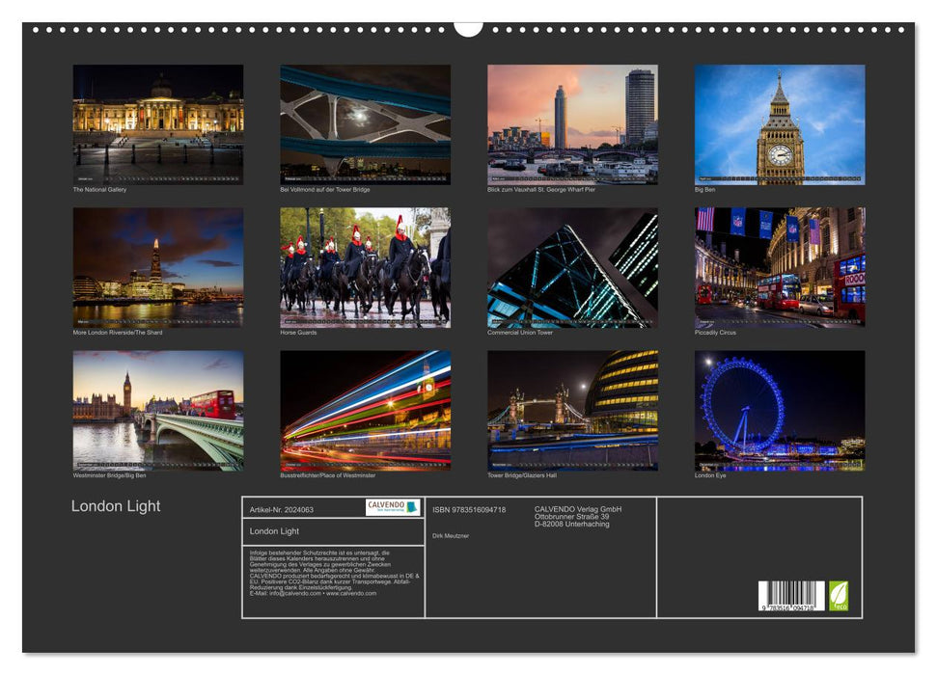Viewport: 937px width, 675px height.
Task: Select the Artikel-Nr. 2024063 field
Action: (281, 509)
